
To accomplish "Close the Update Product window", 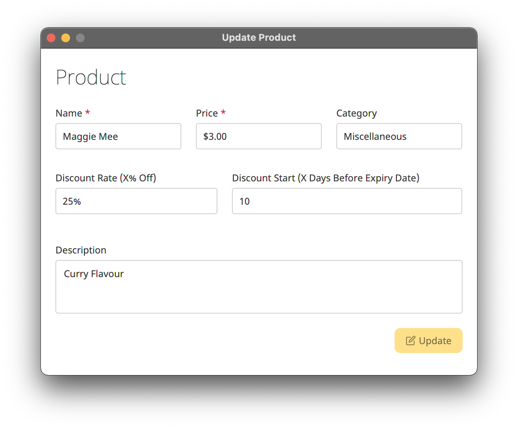I will click(x=51, y=38).
